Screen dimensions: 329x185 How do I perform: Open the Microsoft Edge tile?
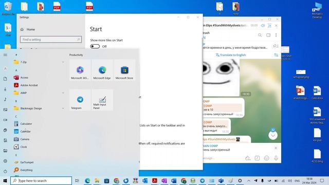tap(102, 70)
